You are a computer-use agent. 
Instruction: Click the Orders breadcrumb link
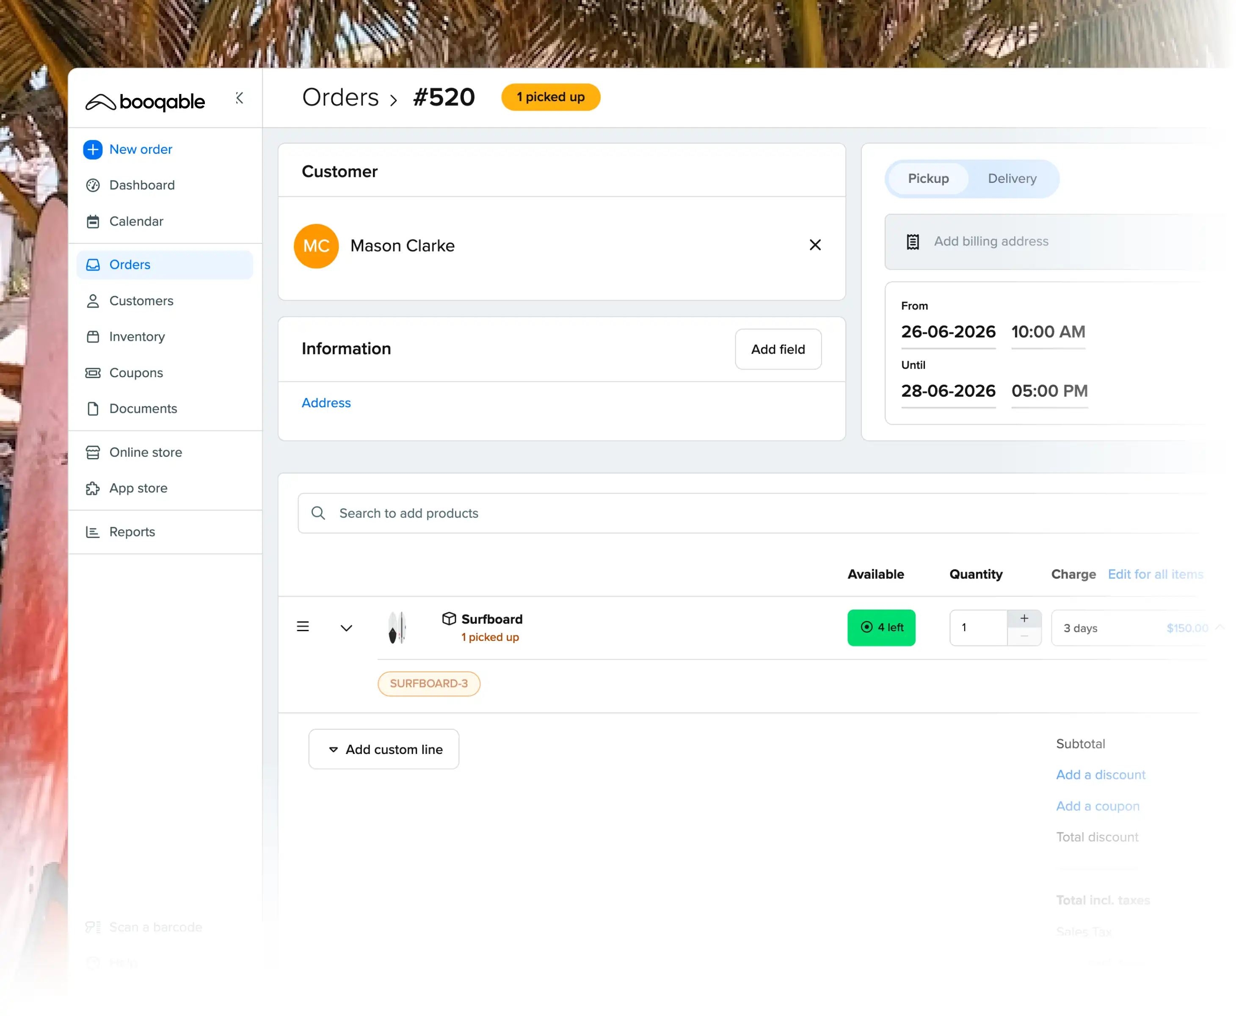tap(340, 97)
